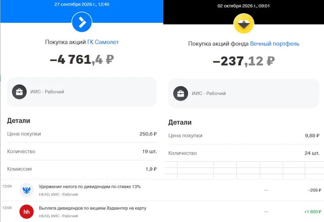Select the -237,12 ₽ purchase amount
This screenshot has height=222, width=324.
pos(244,61)
